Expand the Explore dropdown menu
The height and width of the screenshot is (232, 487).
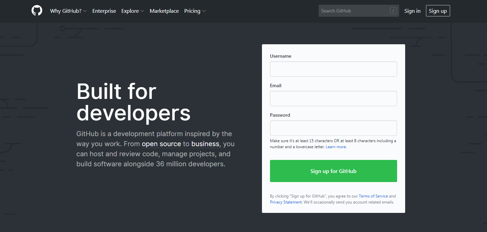pyautogui.click(x=133, y=11)
